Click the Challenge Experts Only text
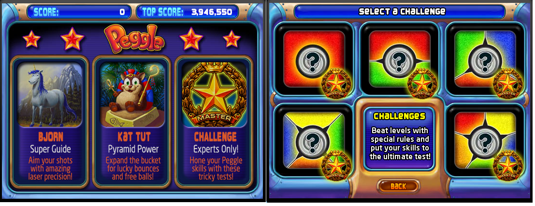Viewport: 535px width, 206px height. (x=215, y=149)
